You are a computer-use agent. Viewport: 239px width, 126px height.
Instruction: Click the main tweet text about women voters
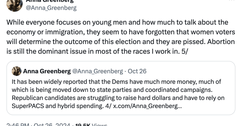[121, 37]
